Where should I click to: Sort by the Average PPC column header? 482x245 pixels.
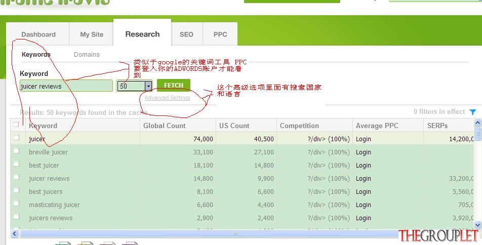388,126
